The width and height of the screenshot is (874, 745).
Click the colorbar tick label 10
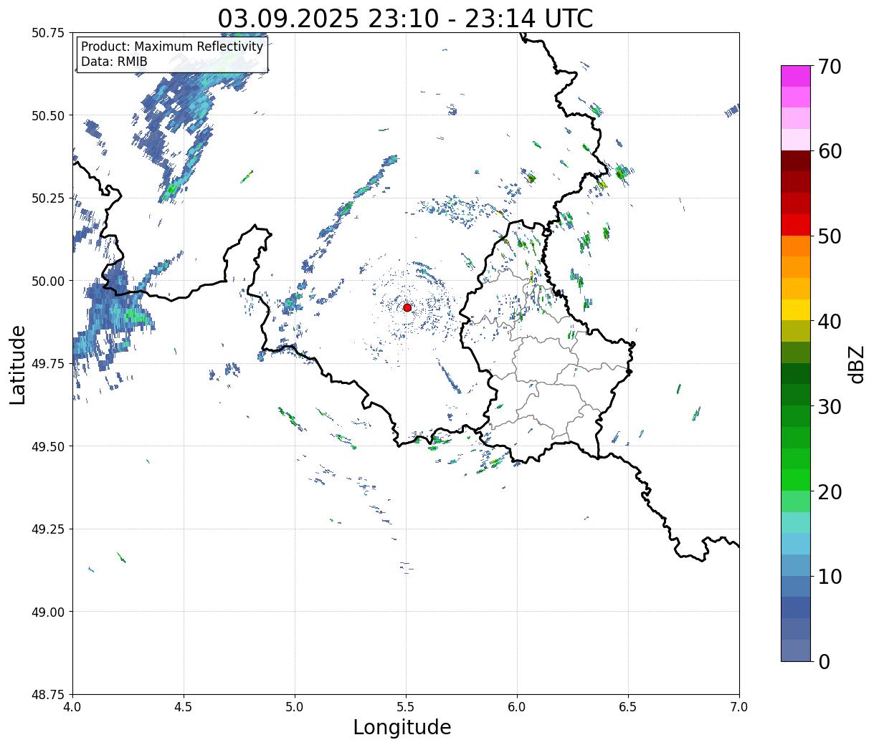point(830,577)
